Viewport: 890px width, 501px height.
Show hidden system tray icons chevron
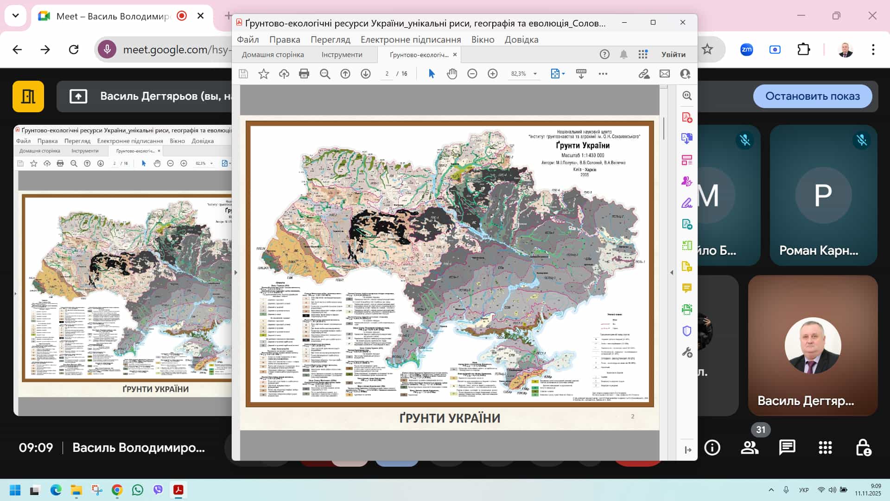(771, 490)
